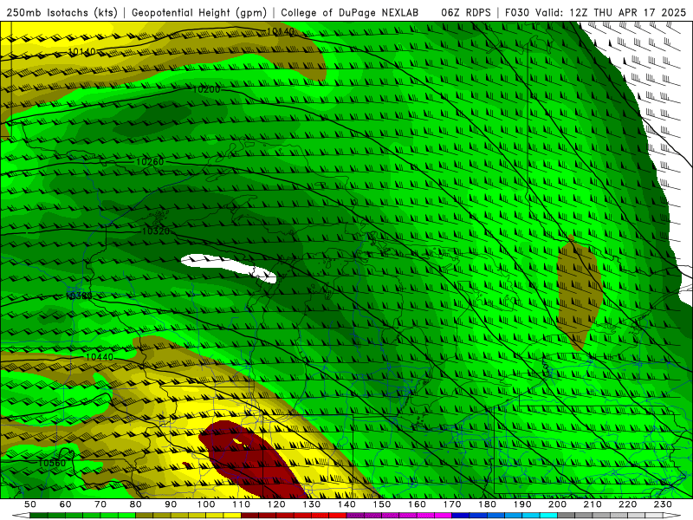693x520 pixels.
Task: Select the 90 value on the color scale
Action: [x=171, y=504]
